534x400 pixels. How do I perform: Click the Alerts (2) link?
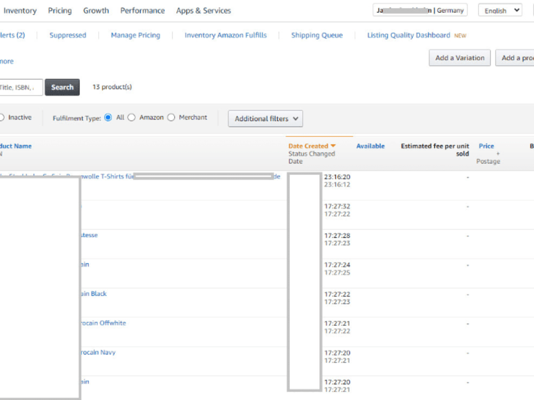(12, 35)
